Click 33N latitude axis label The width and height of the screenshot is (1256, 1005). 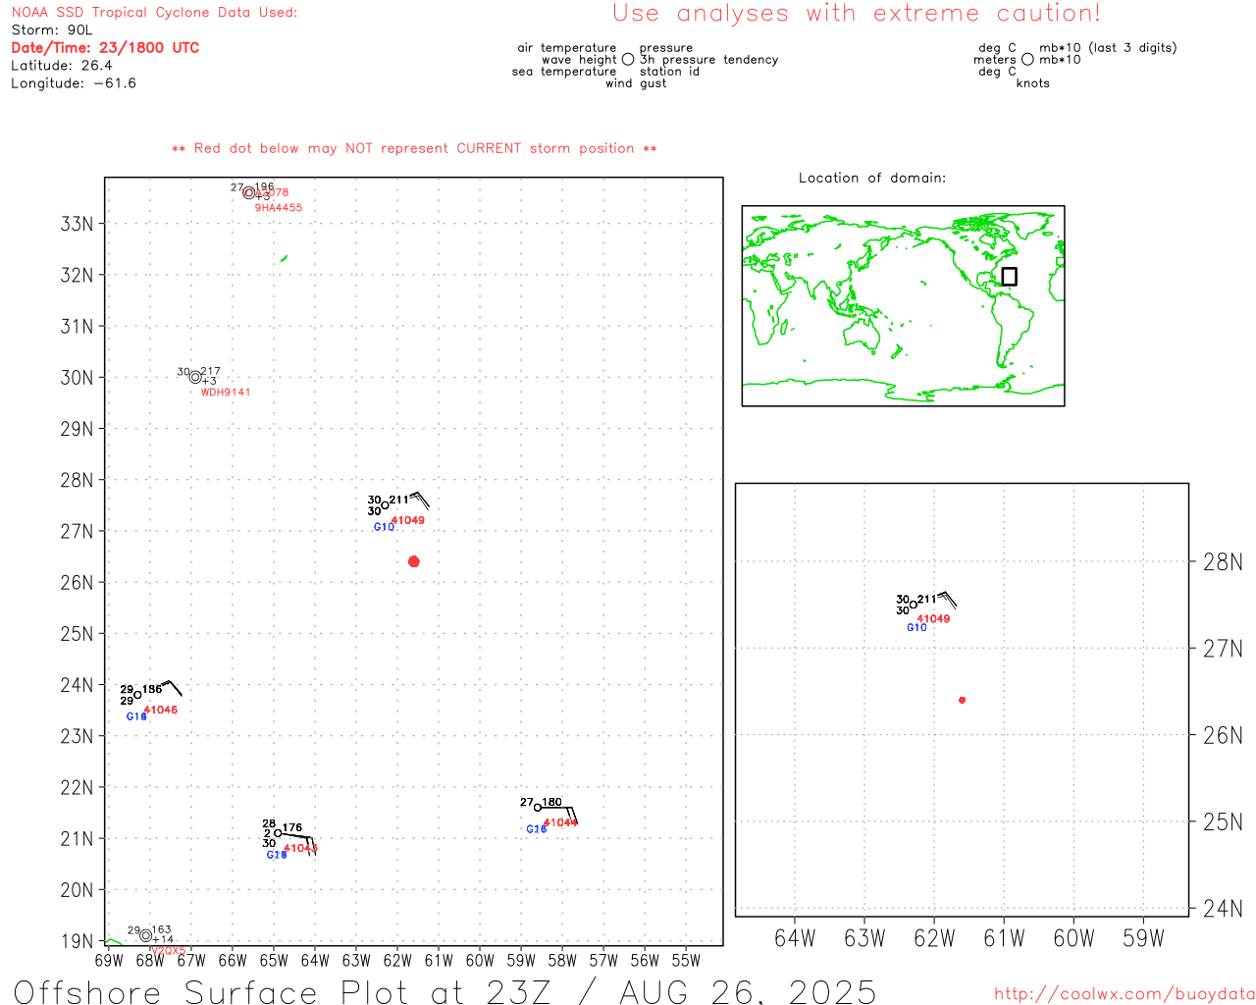78,224
